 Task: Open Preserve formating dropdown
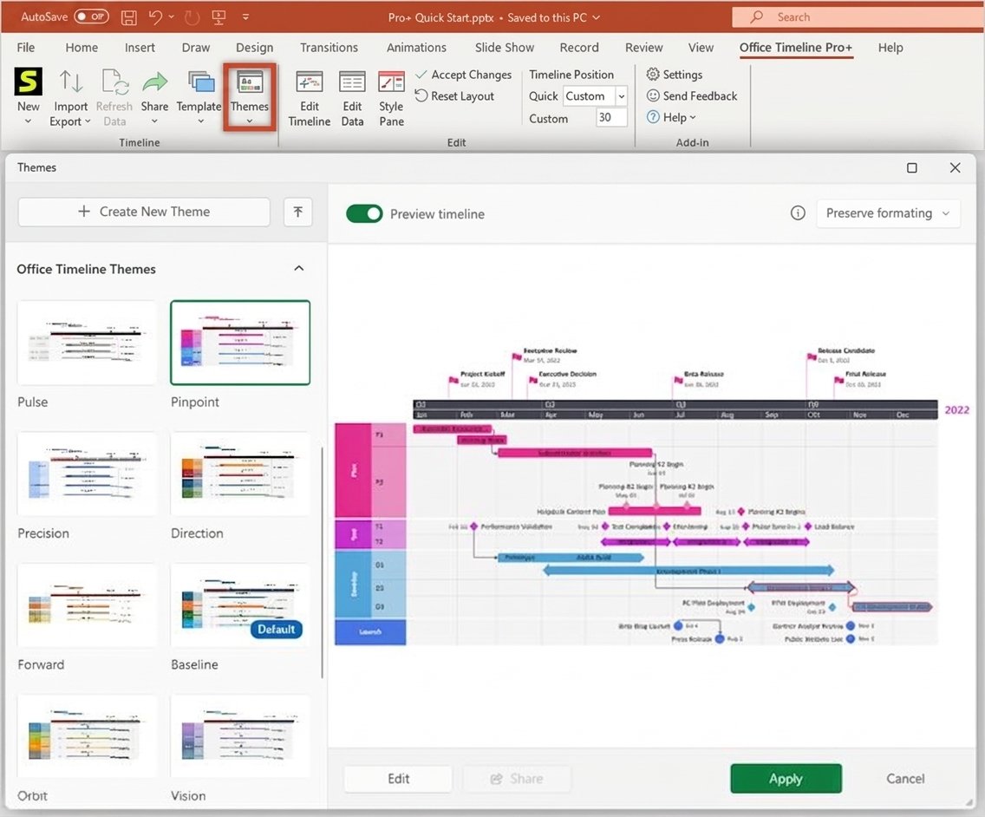(888, 213)
